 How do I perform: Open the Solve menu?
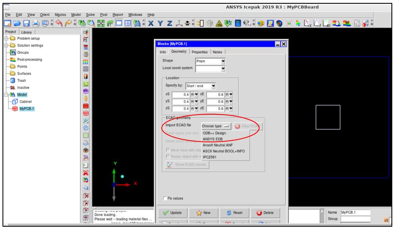(x=90, y=14)
